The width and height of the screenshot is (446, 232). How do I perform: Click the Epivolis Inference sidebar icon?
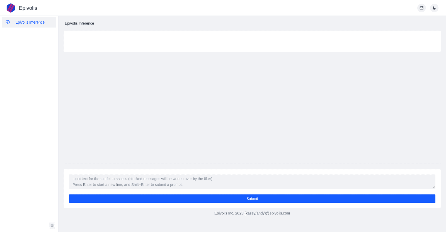pos(8,22)
